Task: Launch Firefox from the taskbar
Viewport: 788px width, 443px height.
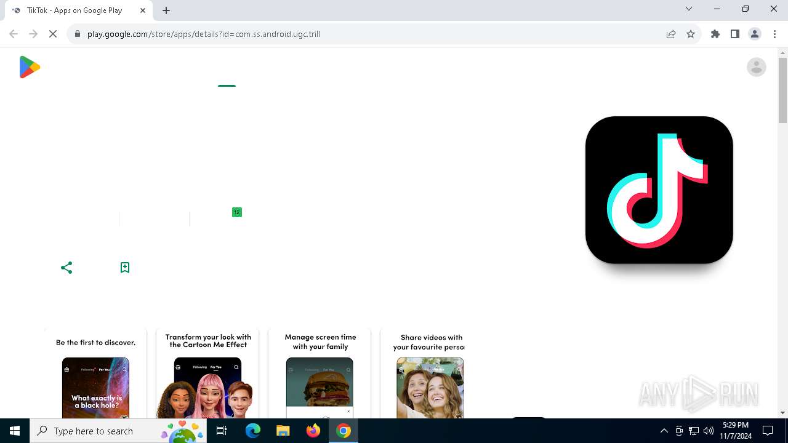Action: click(x=313, y=431)
